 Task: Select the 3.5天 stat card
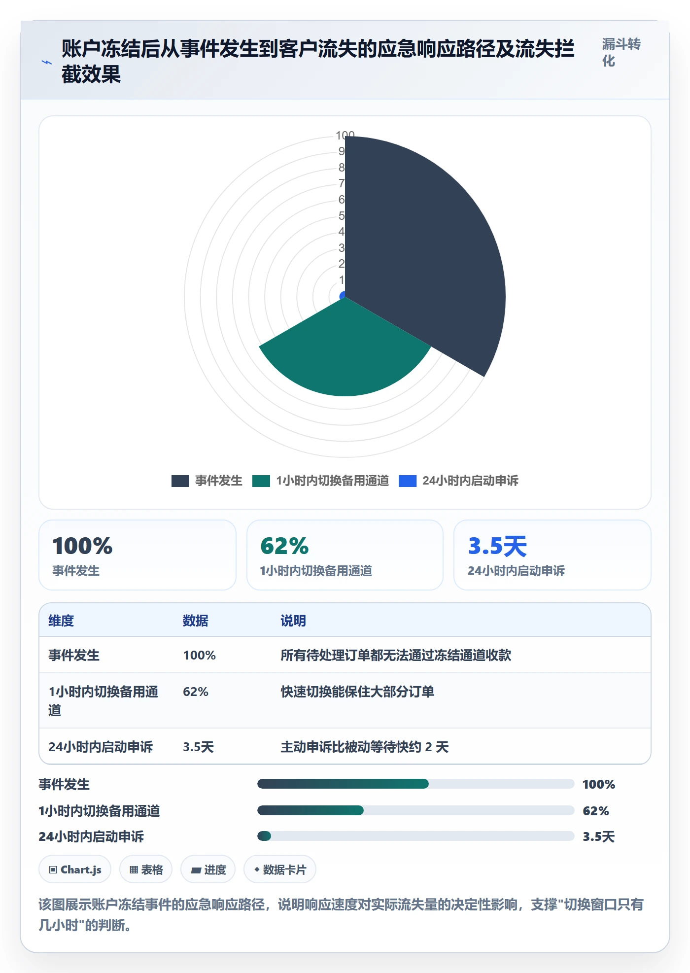pos(552,555)
